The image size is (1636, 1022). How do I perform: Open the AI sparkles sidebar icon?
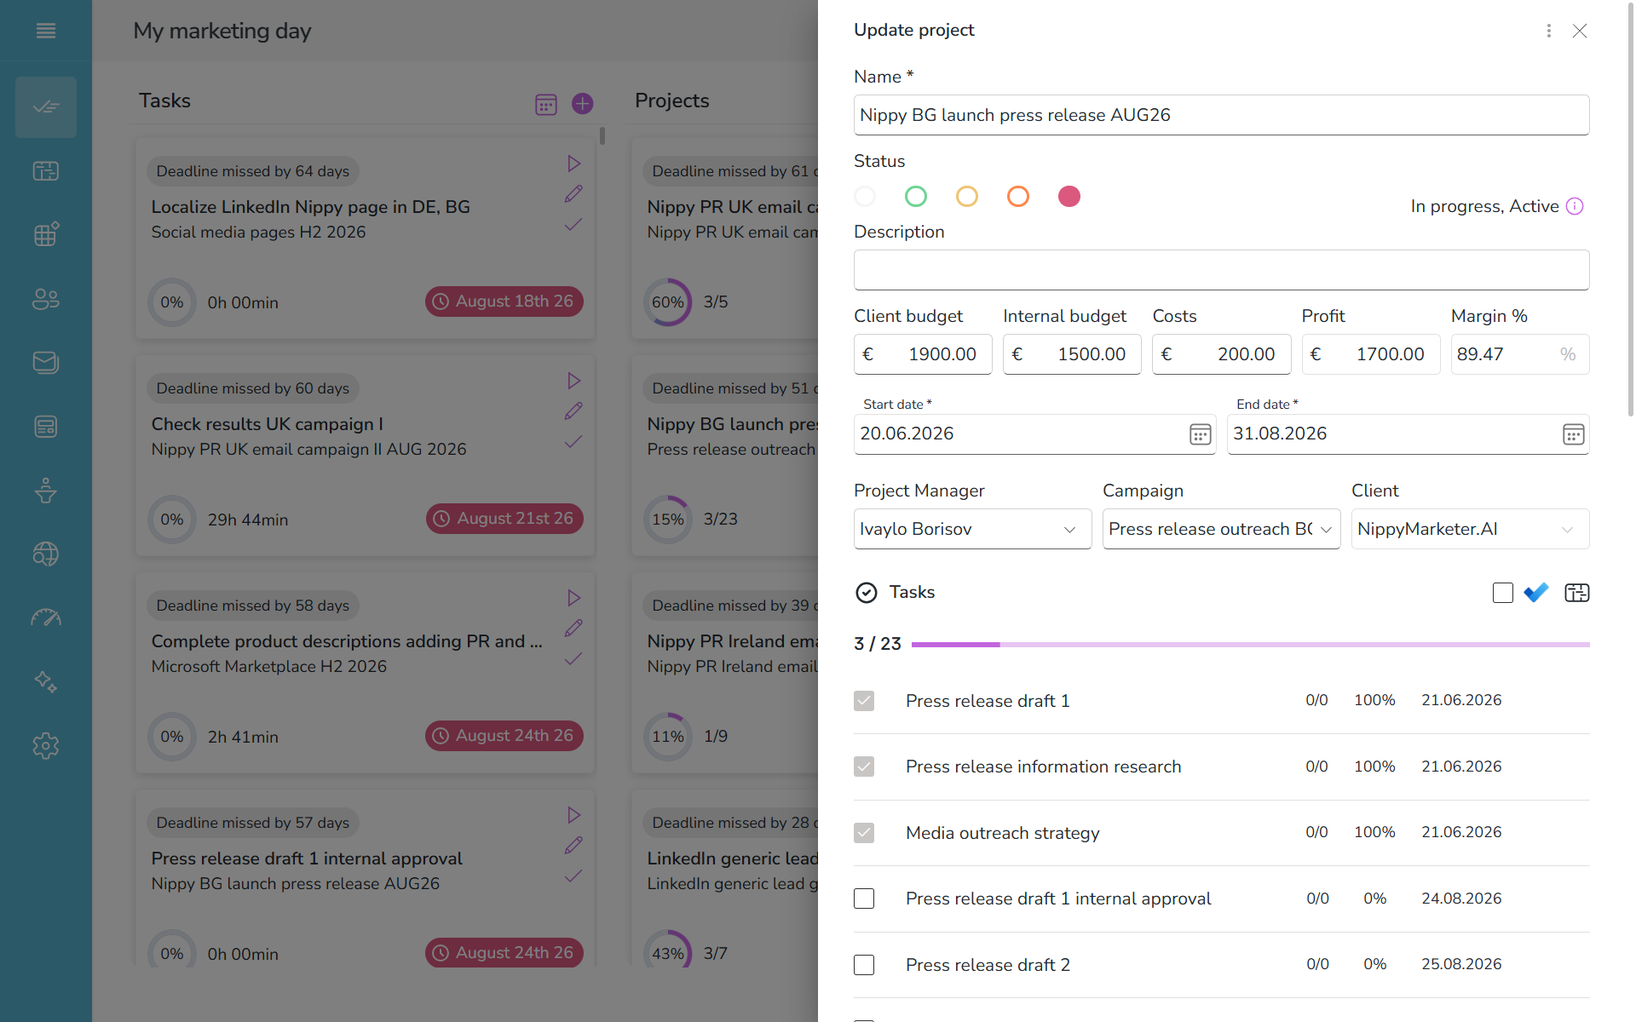(x=46, y=682)
